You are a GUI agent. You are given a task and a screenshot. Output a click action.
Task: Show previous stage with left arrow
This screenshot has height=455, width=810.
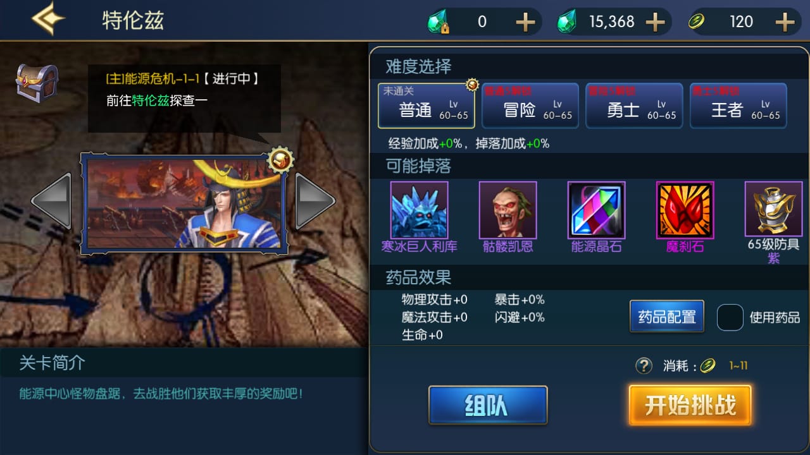pyautogui.click(x=51, y=201)
